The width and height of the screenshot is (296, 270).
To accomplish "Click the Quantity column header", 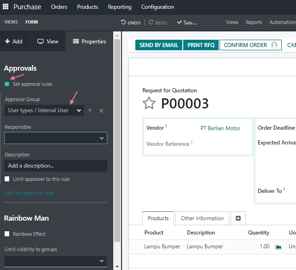I will click(258, 232).
